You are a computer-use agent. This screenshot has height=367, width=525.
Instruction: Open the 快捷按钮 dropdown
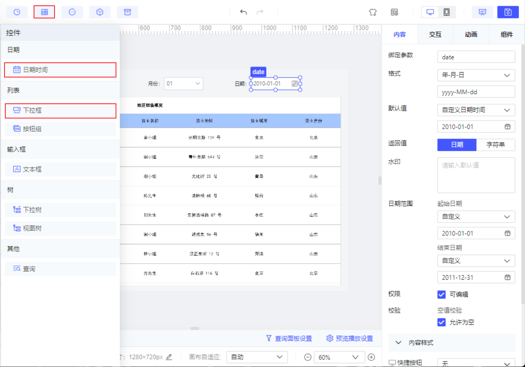coord(476,363)
